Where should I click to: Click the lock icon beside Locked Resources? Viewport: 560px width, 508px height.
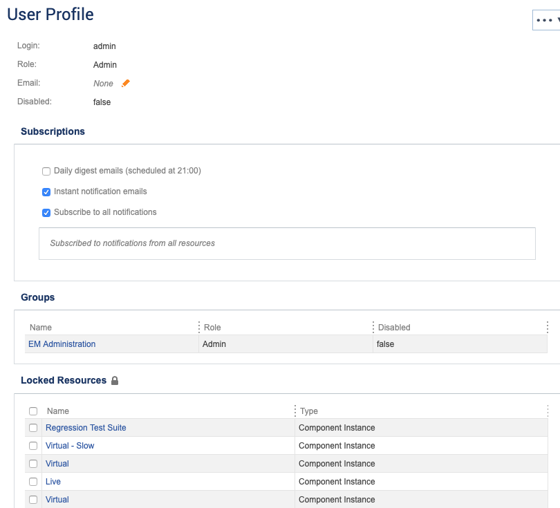point(115,381)
